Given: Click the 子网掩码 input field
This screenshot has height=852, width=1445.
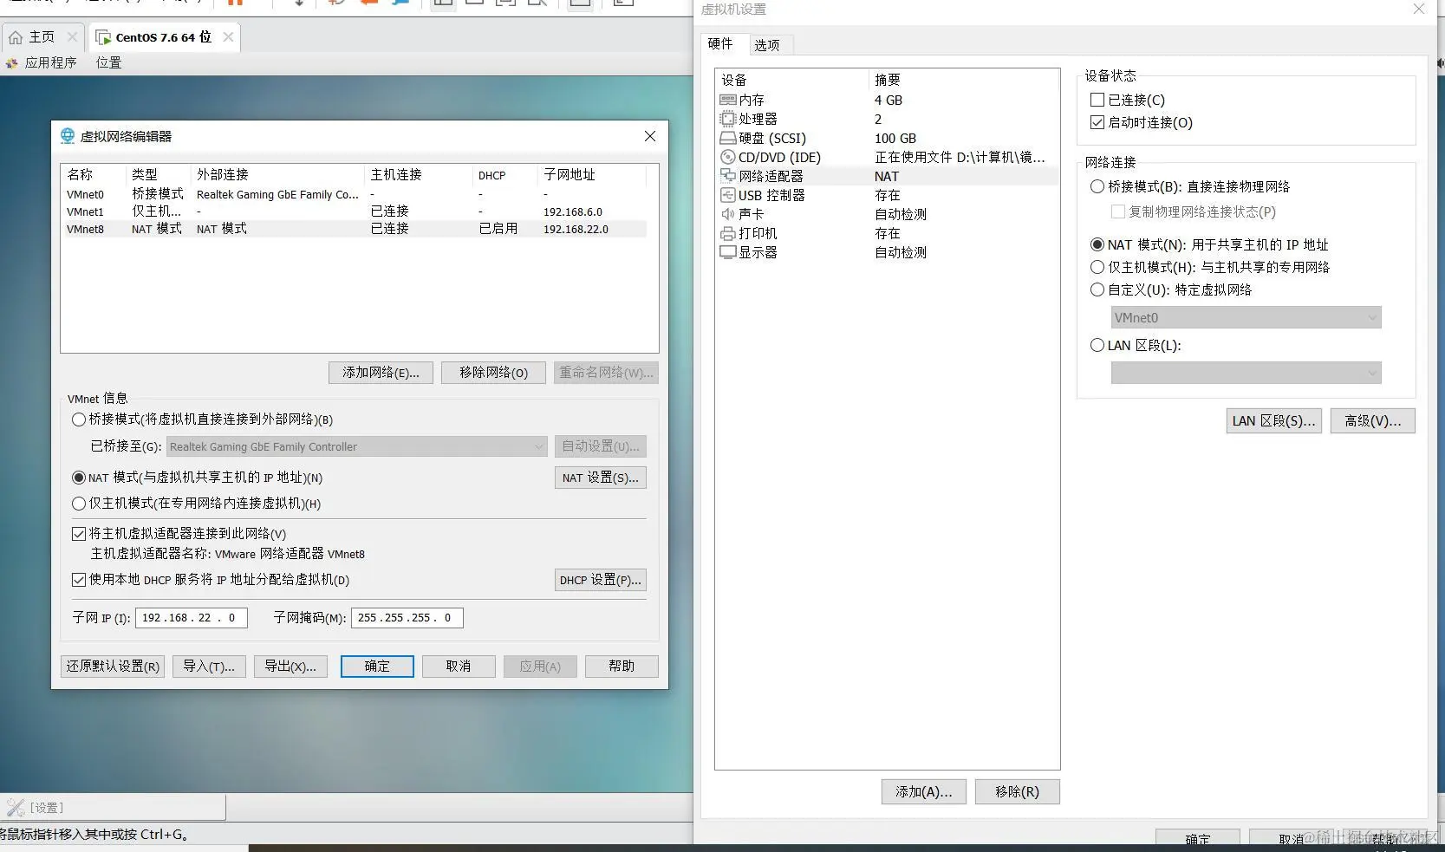Looking at the screenshot, I should point(407,618).
